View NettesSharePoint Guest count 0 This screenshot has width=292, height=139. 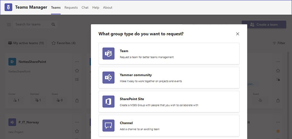pos(59,100)
